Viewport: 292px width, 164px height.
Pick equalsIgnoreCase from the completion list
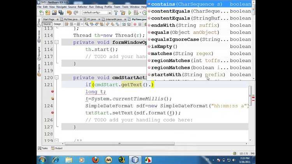[199, 39]
